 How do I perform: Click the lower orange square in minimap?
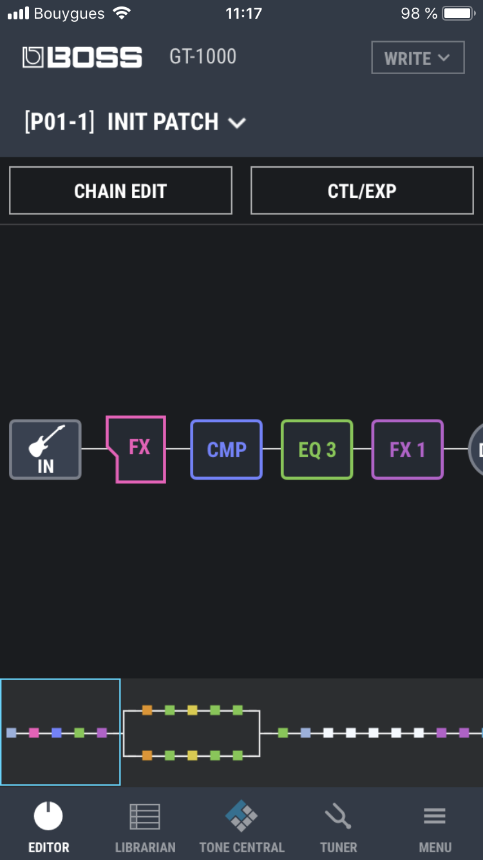click(147, 756)
